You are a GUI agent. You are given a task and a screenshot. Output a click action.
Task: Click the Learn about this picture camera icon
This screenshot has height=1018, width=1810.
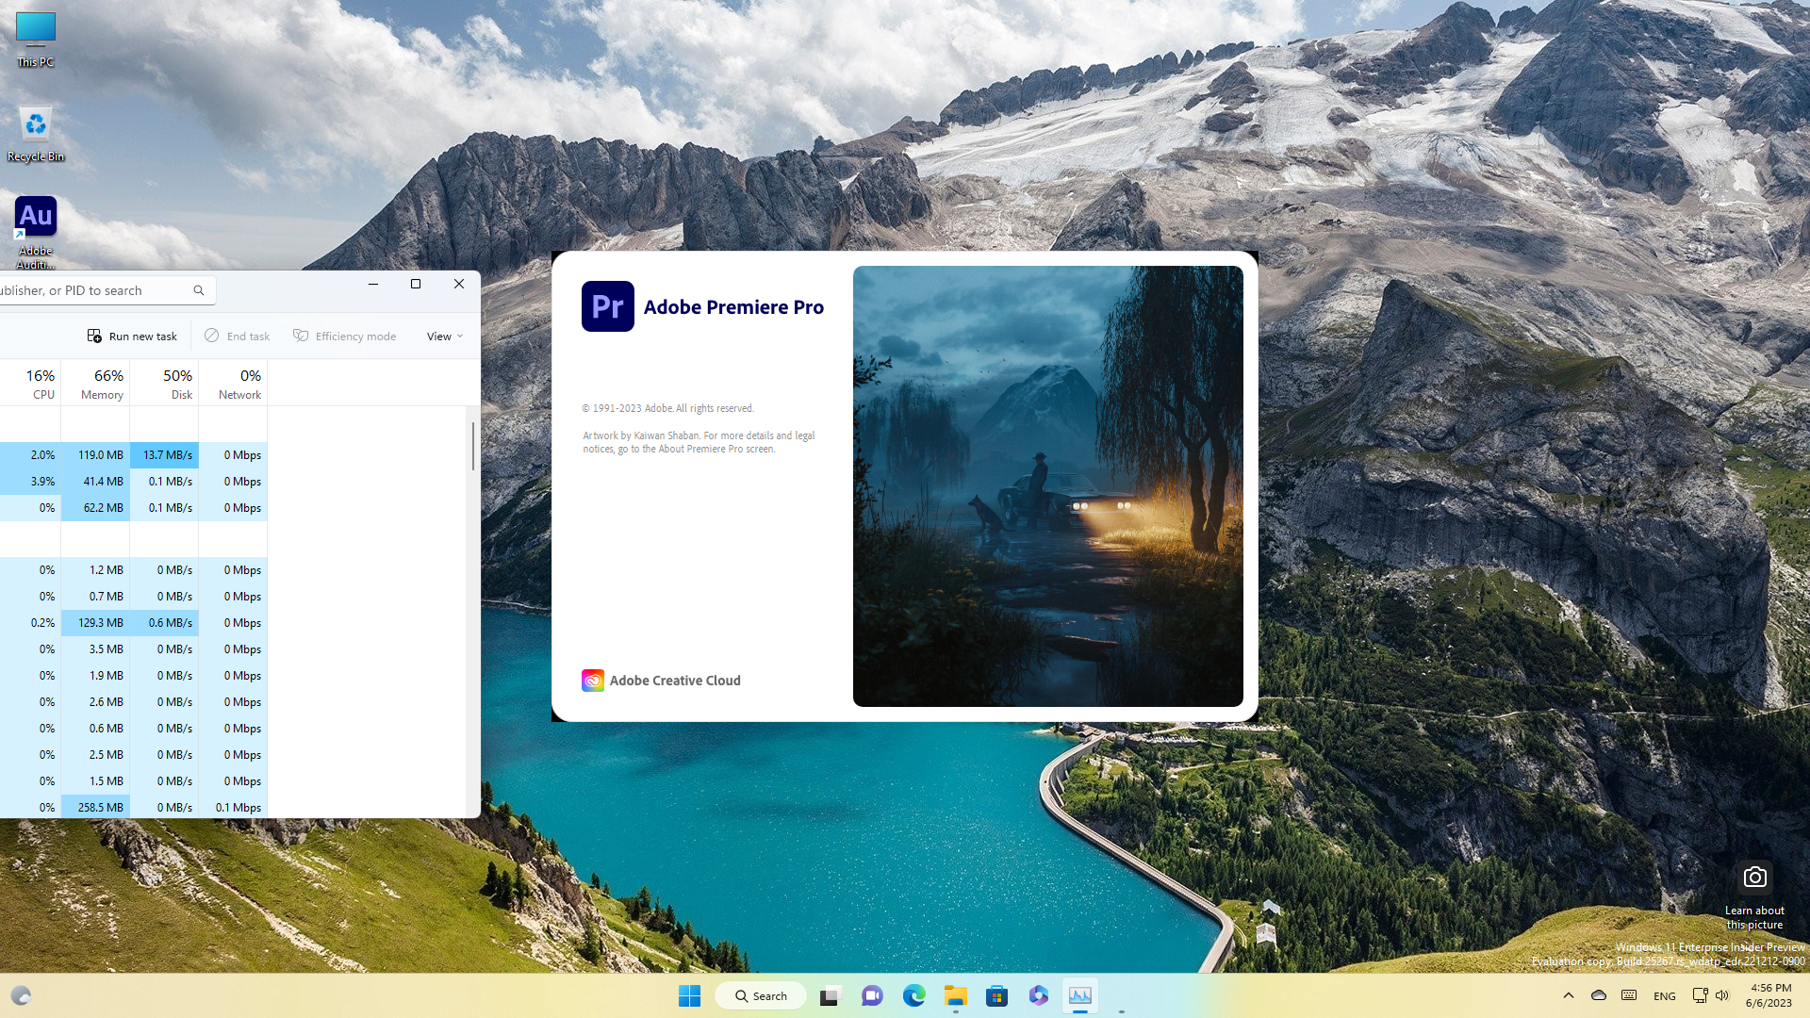(x=1754, y=878)
